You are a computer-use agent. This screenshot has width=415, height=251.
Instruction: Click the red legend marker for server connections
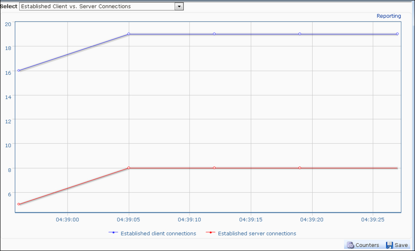tap(211, 232)
